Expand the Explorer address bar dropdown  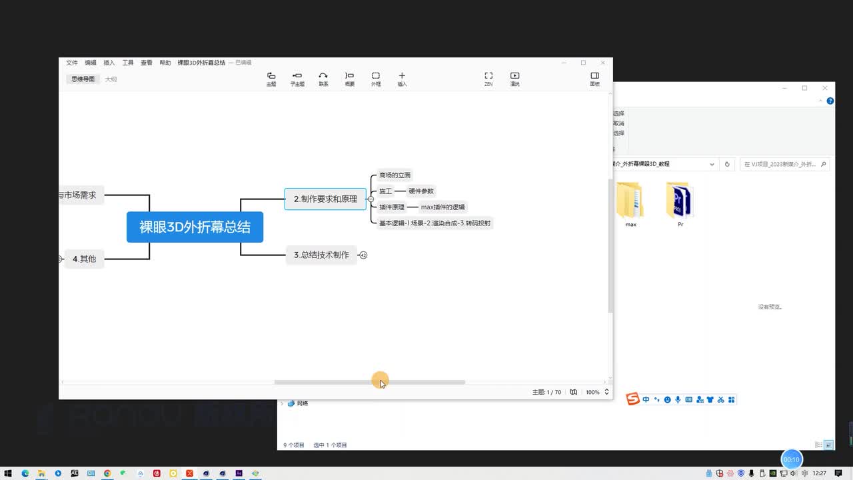[712, 164]
